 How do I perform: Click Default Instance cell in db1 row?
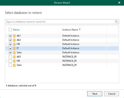point(71,36)
